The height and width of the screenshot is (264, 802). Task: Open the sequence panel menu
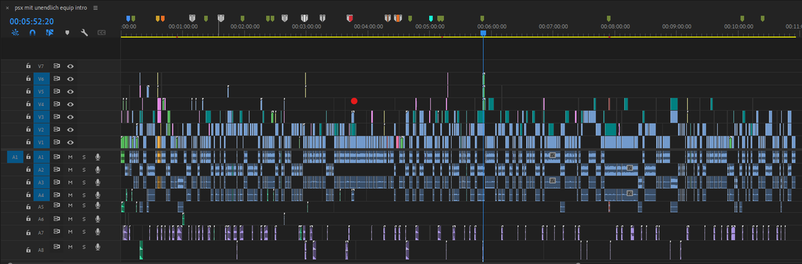click(96, 7)
